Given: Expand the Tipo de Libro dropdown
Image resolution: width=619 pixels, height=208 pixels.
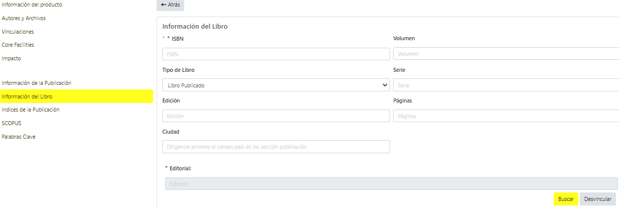Looking at the screenshot, I should click(276, 85).
